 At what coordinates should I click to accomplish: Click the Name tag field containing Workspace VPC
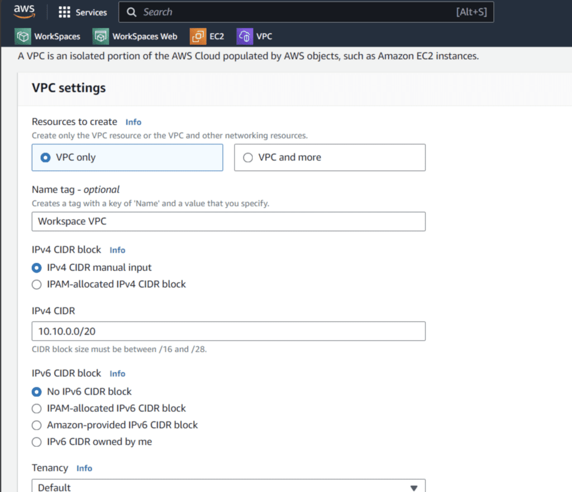(x=228, y=221)
